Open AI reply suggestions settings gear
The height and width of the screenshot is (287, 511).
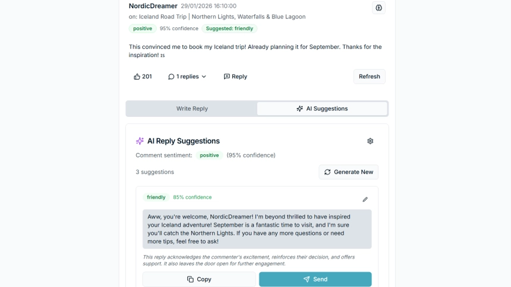(x=370, y=141)
